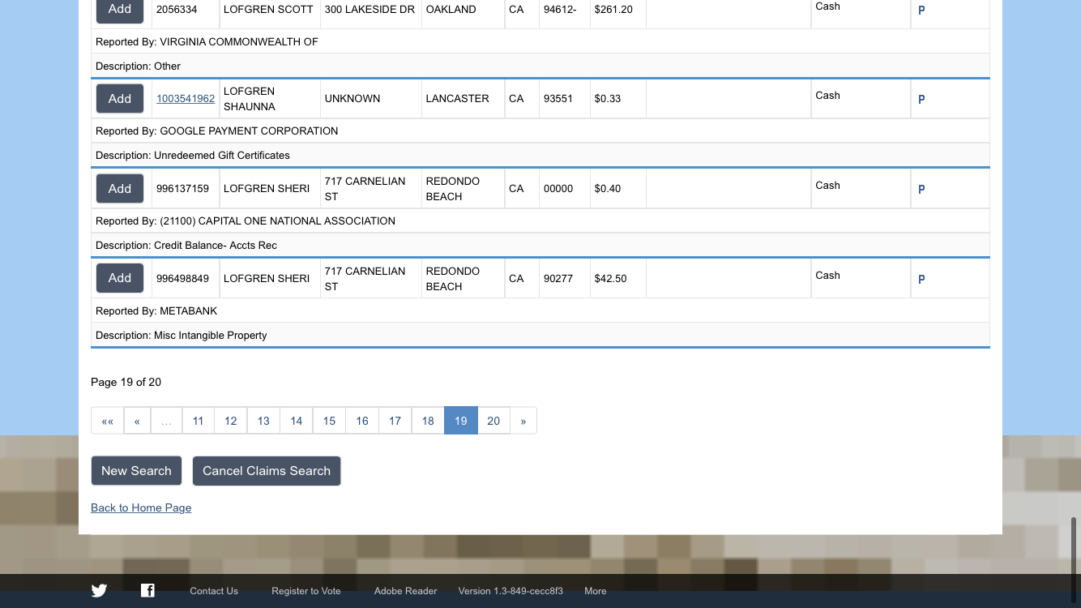Add LOFGREN SCOTT property to claim
This screenshot has width=1081, height=608.
click(x=120, y=10)
